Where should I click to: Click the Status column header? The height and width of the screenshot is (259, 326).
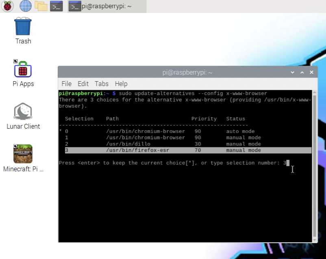[x=236, y=119]
